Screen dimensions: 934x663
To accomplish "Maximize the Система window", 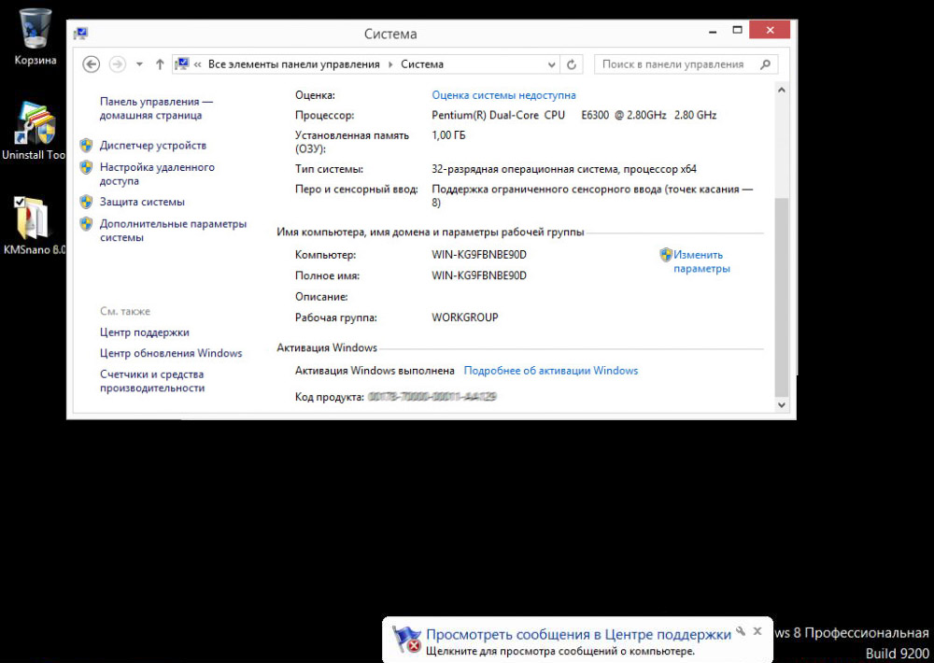I will pos(738,30).
